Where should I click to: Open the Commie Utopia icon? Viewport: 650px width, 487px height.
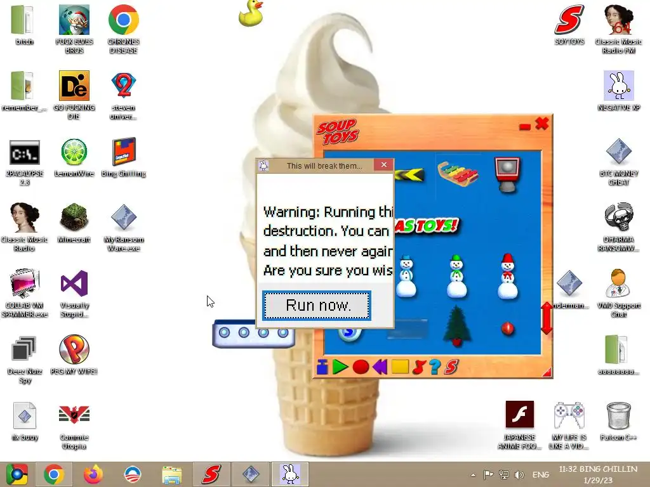pyautogui.click(x=74, y=415)
